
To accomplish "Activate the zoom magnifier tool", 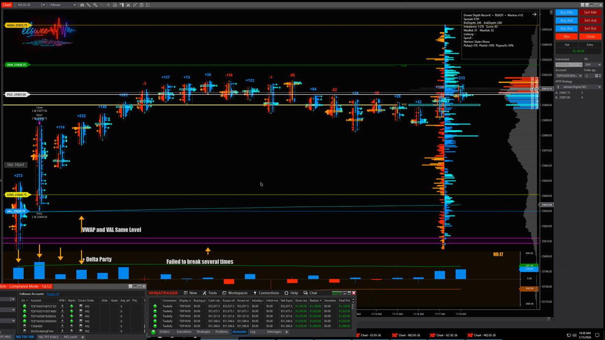I will [95, 5].
